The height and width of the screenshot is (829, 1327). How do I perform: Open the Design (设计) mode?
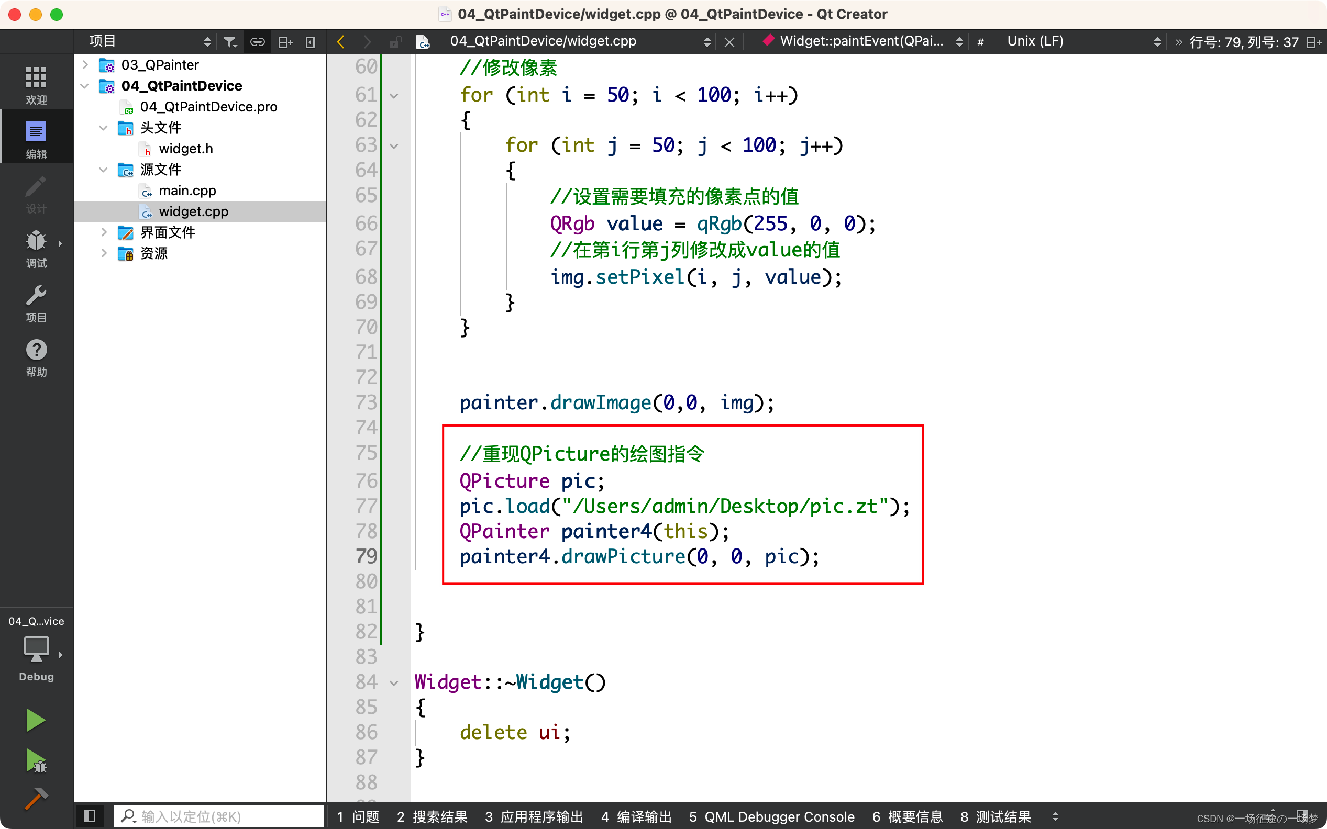tap(36, 194)
